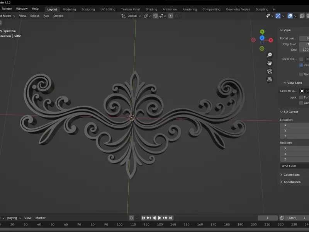
Task: Switch to the Scripting workspace tab
Action: (262, 9)
